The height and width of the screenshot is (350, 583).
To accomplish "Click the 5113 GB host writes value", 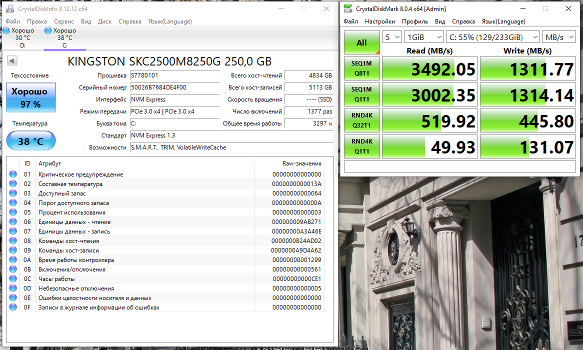I will pos(308,87).
